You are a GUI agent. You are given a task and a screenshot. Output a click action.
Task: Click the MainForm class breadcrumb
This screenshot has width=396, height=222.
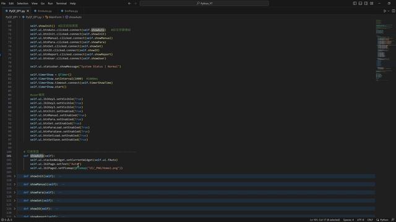pyautogui.click(x=55, y=17)
